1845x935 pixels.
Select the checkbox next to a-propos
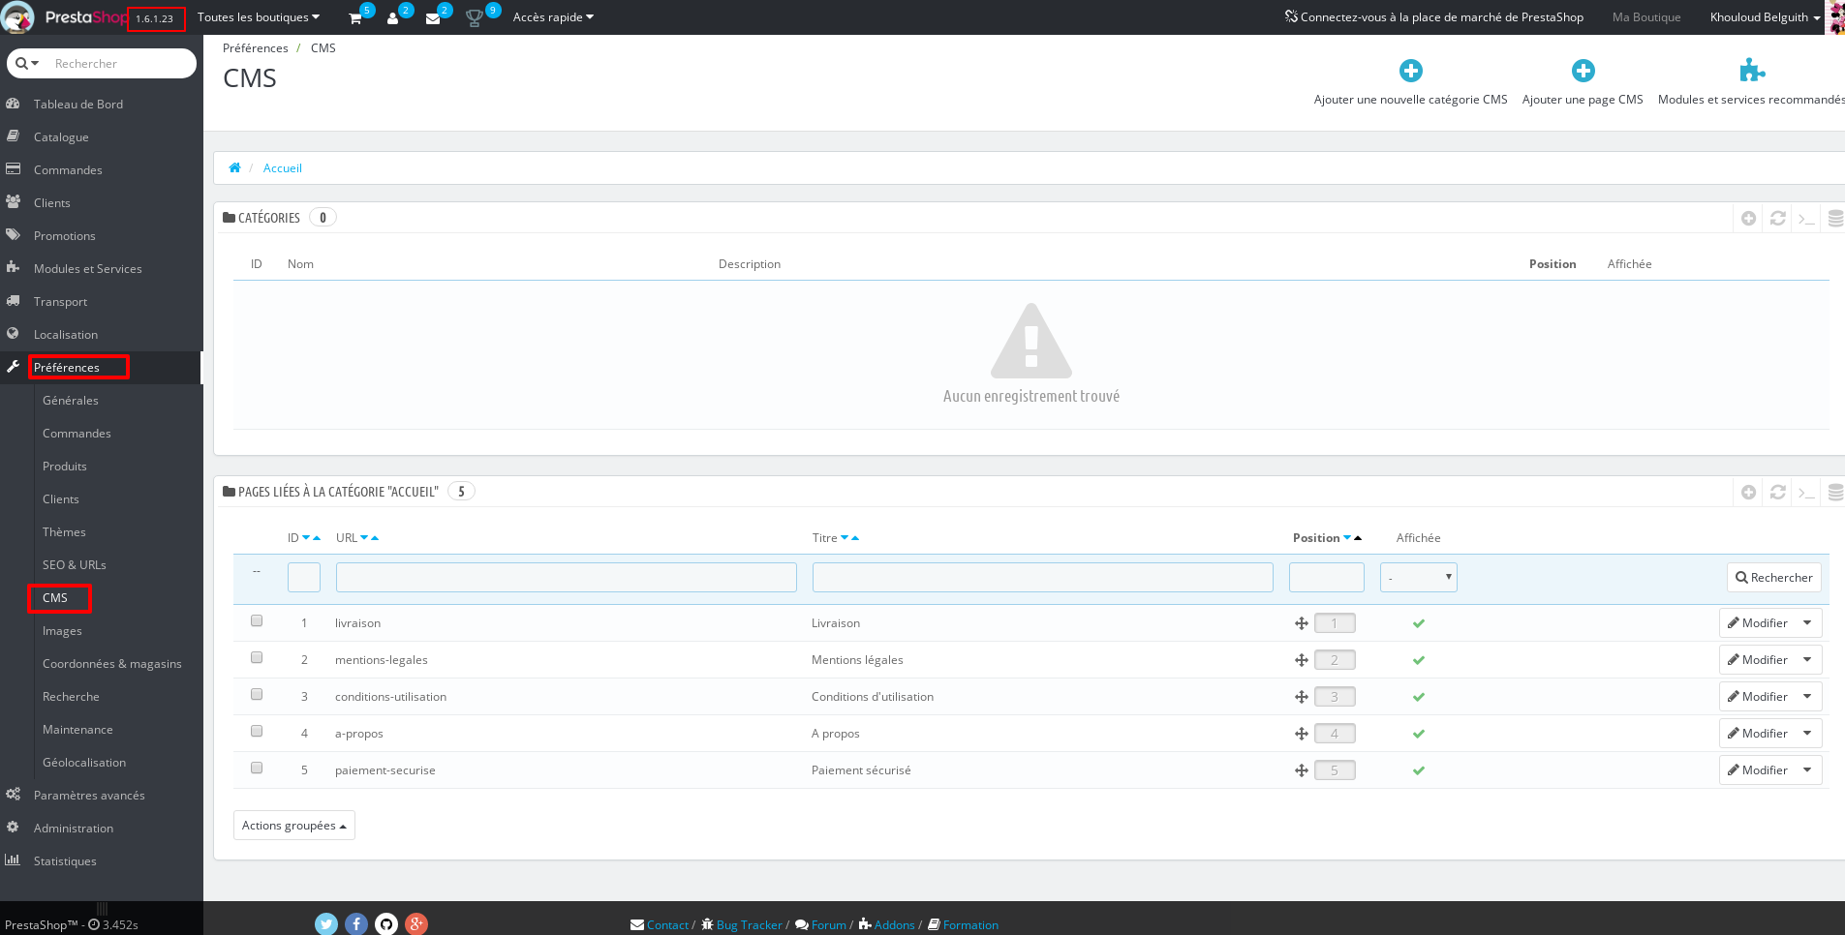256,731
